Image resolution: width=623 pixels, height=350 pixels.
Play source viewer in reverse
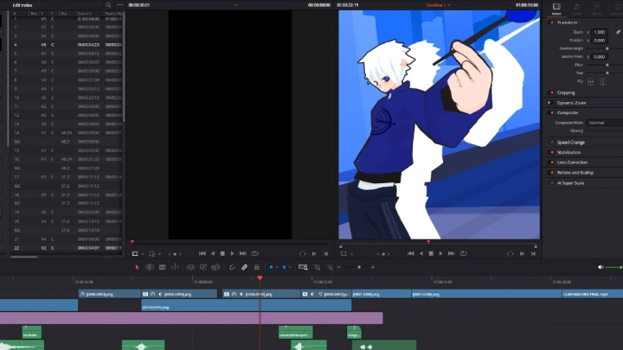[213, 253]
